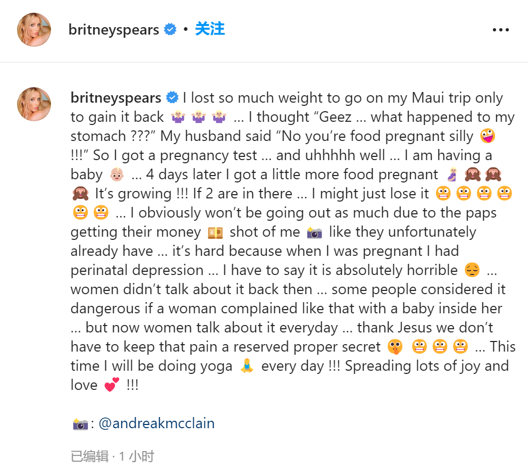Click the avatar beside the caption text
Image resolution: width=528 pixels, height=475 pixels.
35,104
